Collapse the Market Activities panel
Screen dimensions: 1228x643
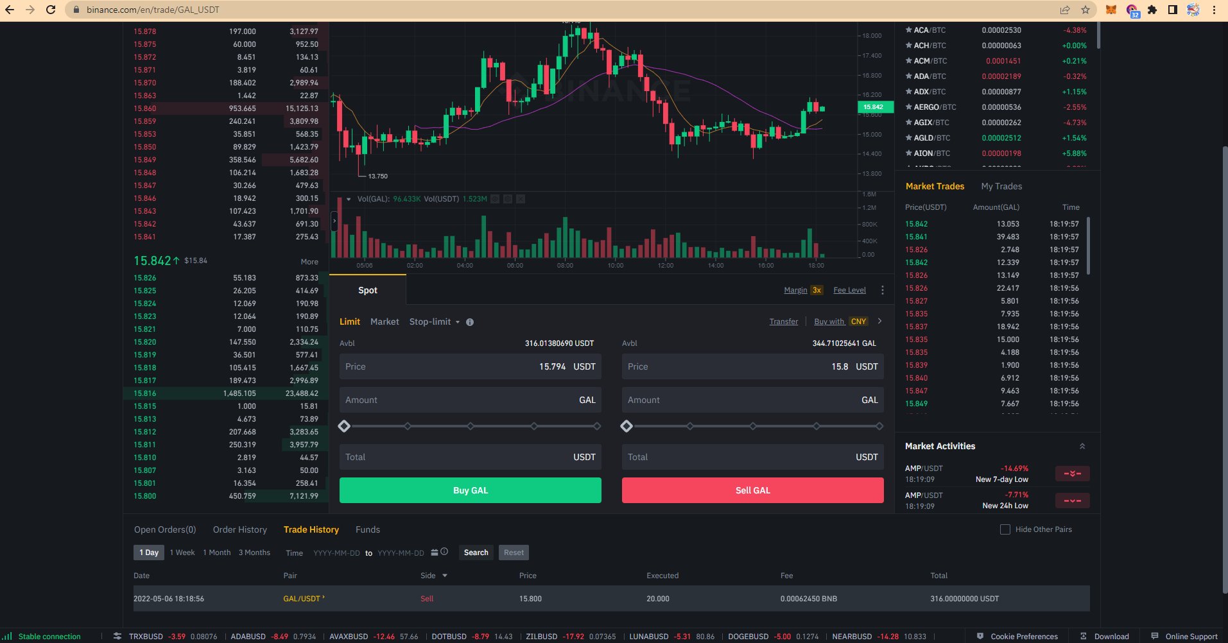[1082, 446]
